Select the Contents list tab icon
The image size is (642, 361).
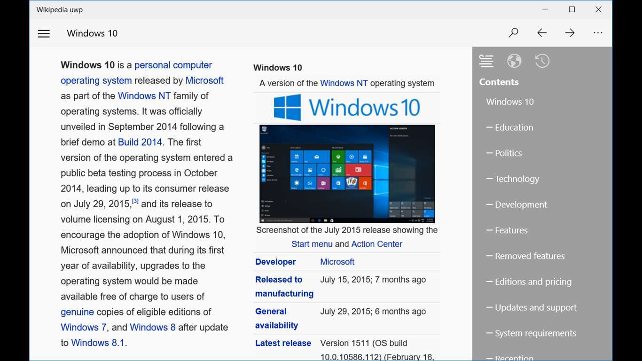486,61
